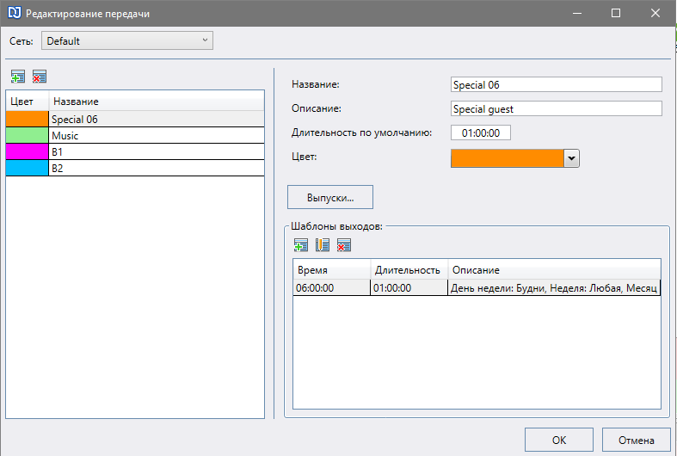Select the 06:00:00 time cell
Viewport: 677px width, 456px height.
point(331,287)
